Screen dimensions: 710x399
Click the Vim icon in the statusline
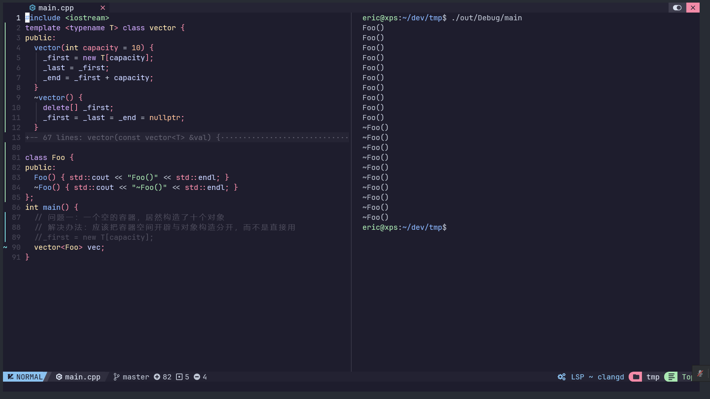[x=11, y=377]
